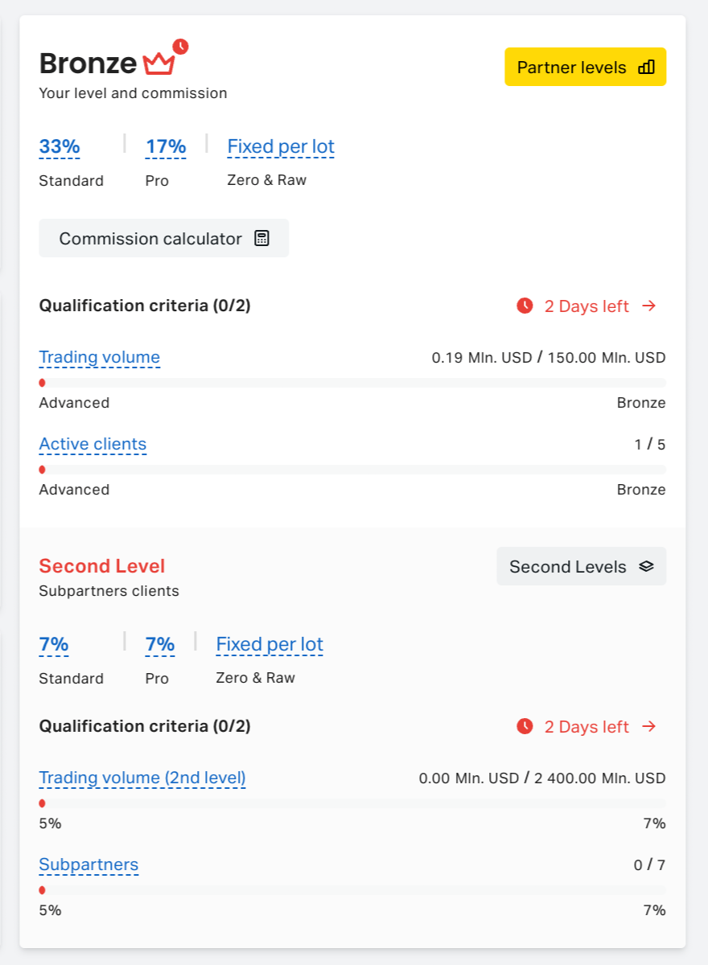This screenshot has width=708, height=965.
Task: Click the Subpartners progress bar
Action: (x=352, y=890)
